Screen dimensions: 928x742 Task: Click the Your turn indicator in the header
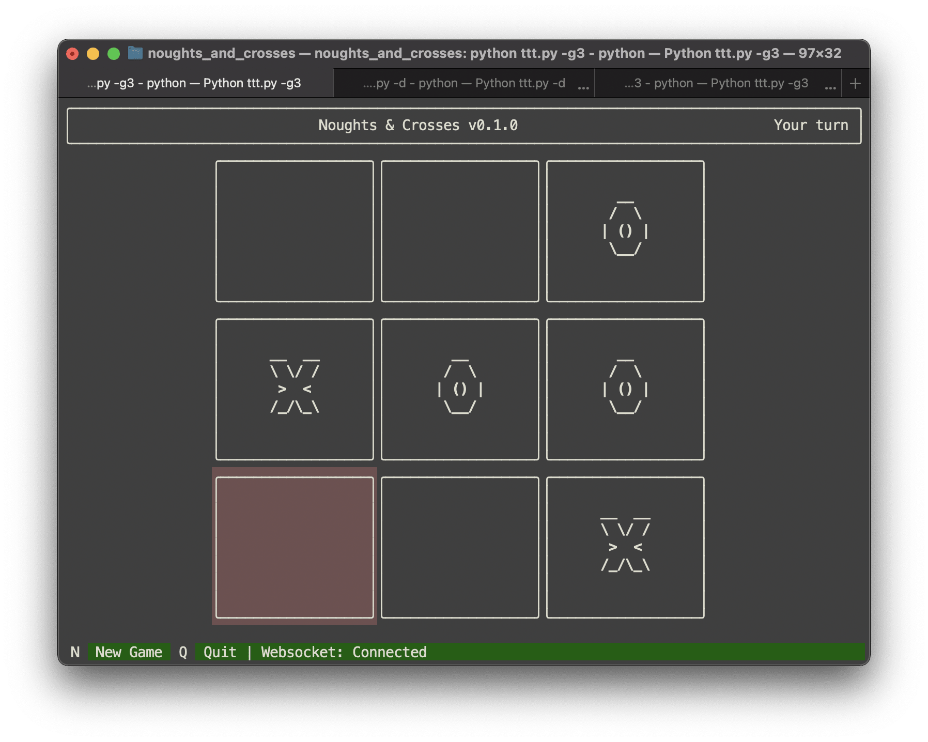coord(811,125)
